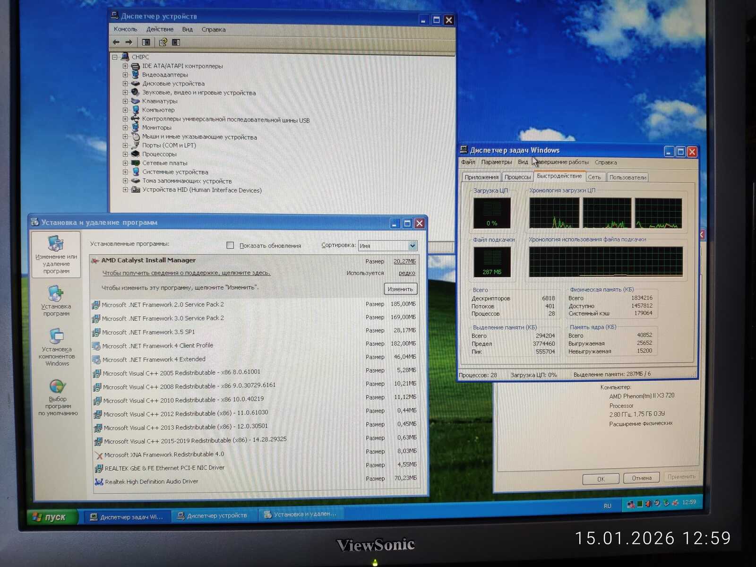Expand the 'Сетевые платы' tree node
Screen dimensions: 756x567
125,163
